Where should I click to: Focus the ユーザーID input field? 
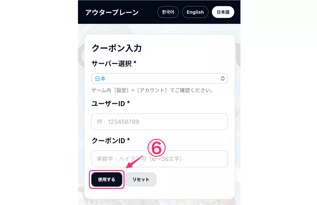coord(159,122)
